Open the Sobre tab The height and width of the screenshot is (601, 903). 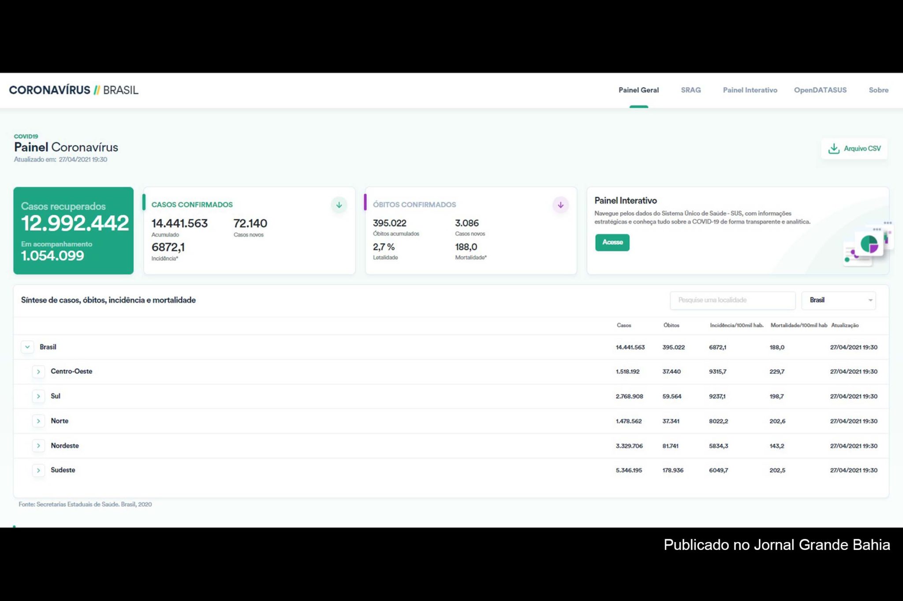[878, 90]
